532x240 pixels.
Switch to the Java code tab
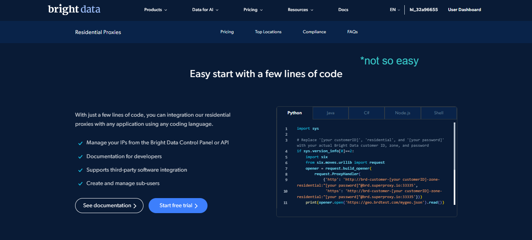click(330, 113)
